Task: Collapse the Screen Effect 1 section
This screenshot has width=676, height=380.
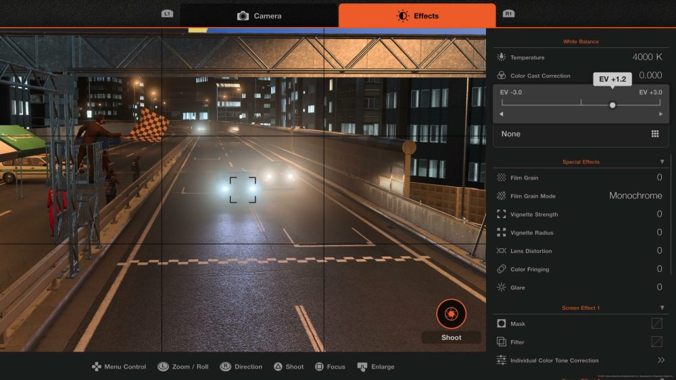Action: click(662, 308)
